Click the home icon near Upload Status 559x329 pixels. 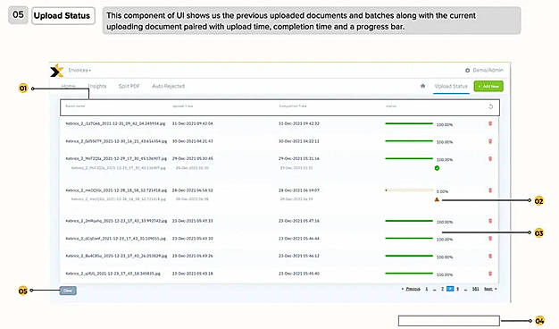[x=422, y=86]
